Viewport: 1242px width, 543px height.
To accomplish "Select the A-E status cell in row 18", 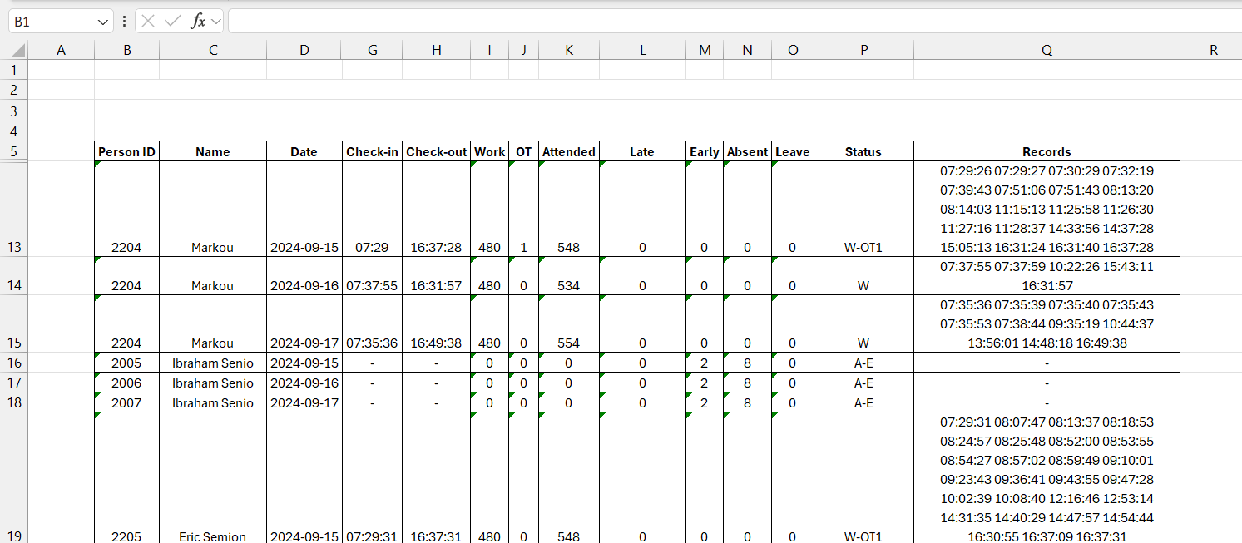I will coord(863,402).
